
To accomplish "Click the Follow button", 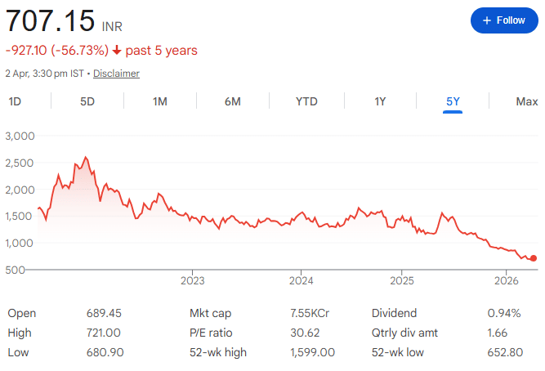I will (x=503, y=20).
